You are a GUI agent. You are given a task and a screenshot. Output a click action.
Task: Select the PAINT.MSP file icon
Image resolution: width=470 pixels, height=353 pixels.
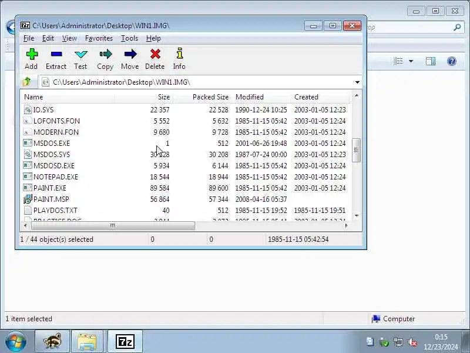pyautogui.click(x=28, y=199)
